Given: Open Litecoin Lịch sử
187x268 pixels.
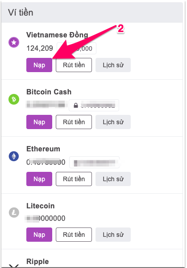Looking at the screenshot, I should coord(113,235).
